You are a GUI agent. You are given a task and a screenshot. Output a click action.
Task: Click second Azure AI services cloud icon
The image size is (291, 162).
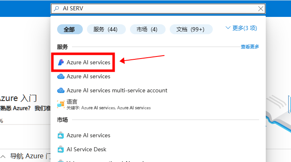61,76
